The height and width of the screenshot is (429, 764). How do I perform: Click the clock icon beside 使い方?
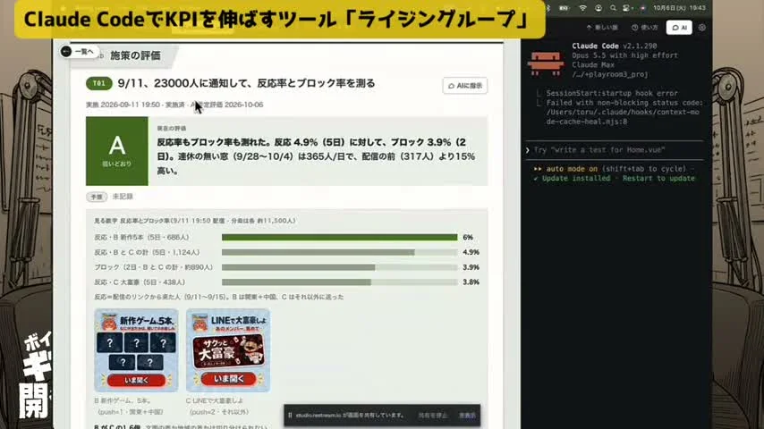634,28
